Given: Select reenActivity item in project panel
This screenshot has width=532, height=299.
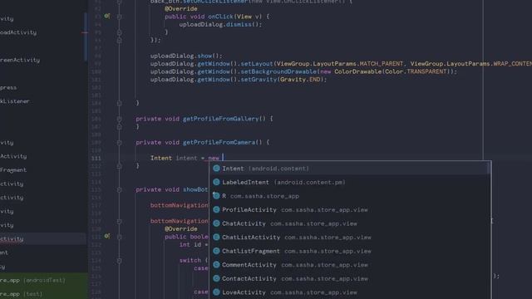Looking at the screenshot, I should tap(20, 60).
